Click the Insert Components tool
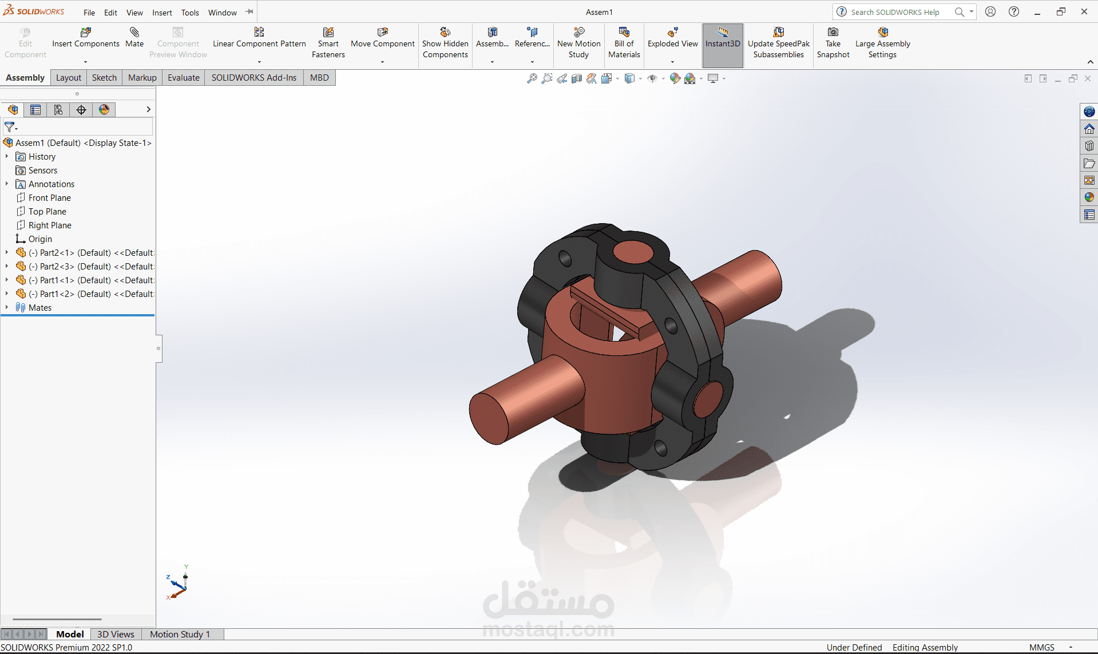 point(86,38)
